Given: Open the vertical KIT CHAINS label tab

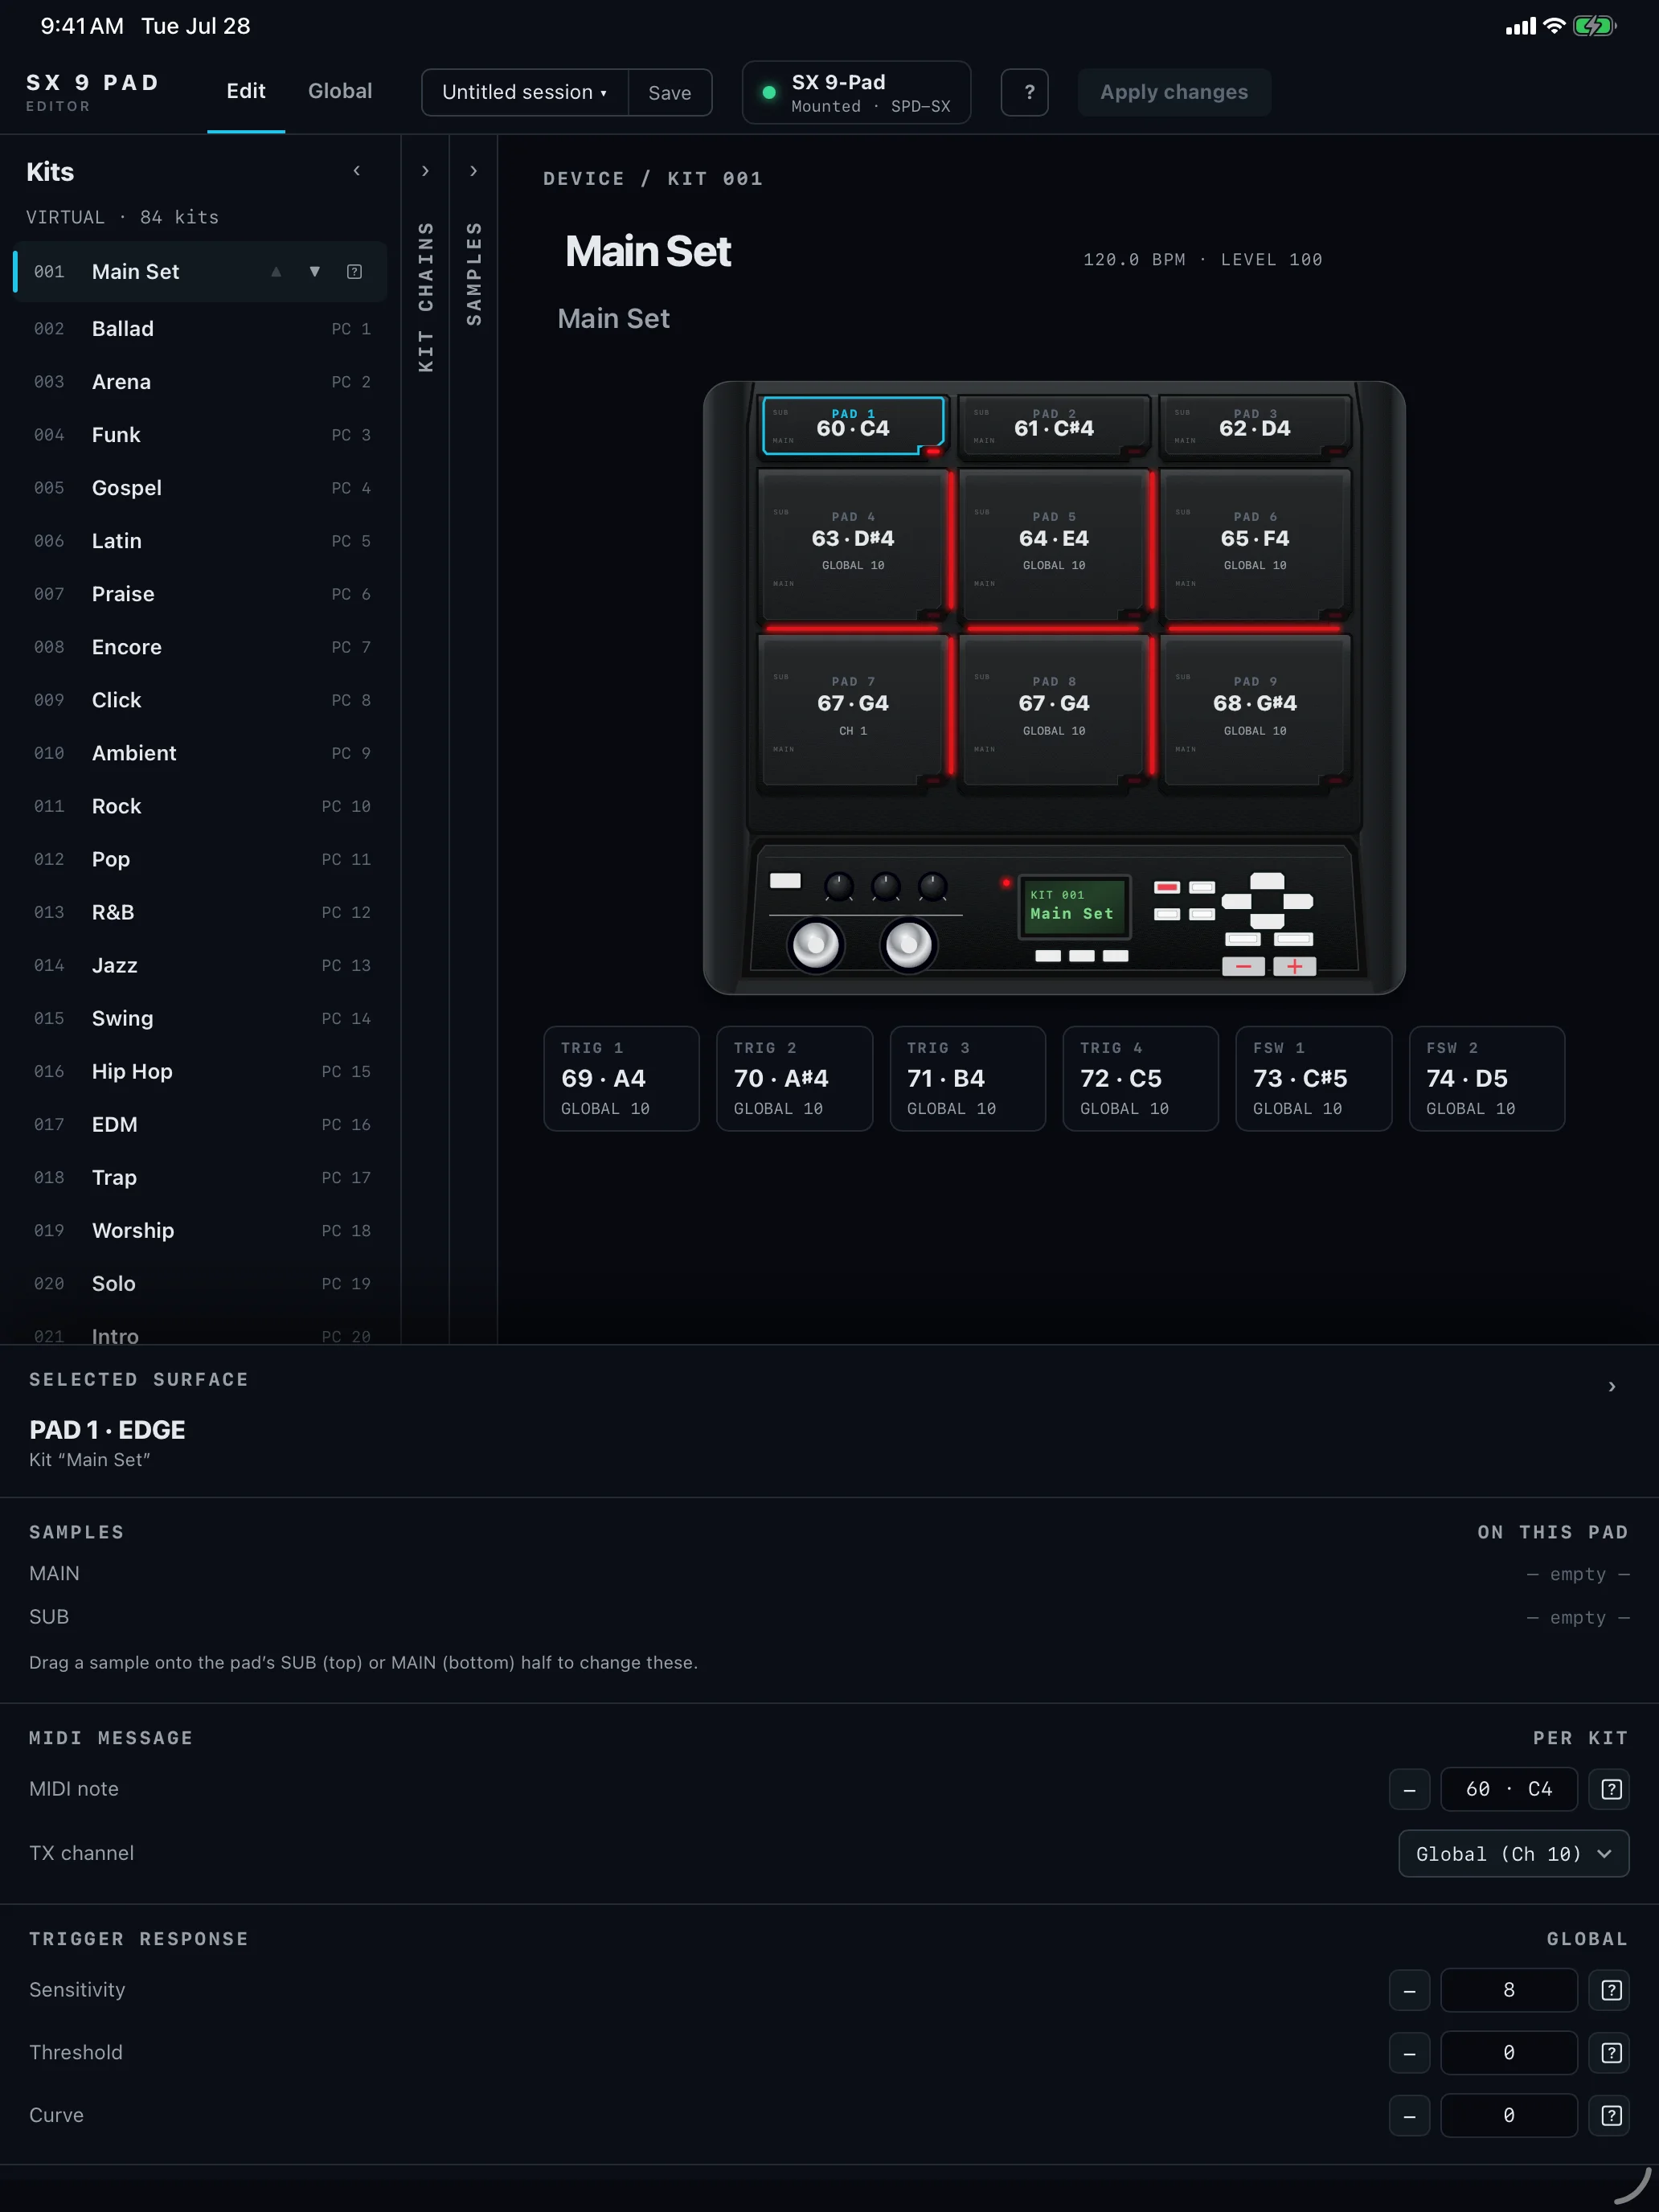Looking at the screenshot, I should pyautogui.click(x=426, y=296).
